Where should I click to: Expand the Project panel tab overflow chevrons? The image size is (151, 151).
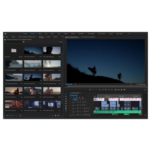click(63, 37)
